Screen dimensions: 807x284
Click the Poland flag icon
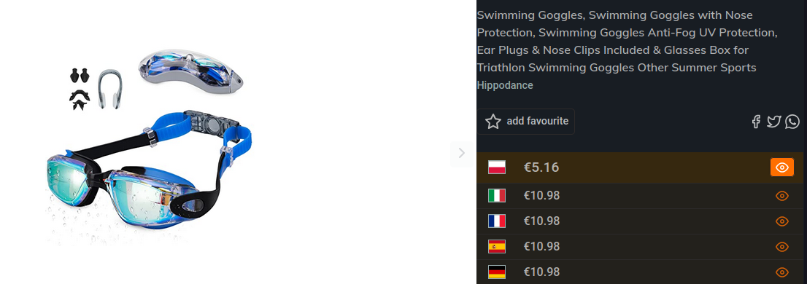tap(497, 167)
